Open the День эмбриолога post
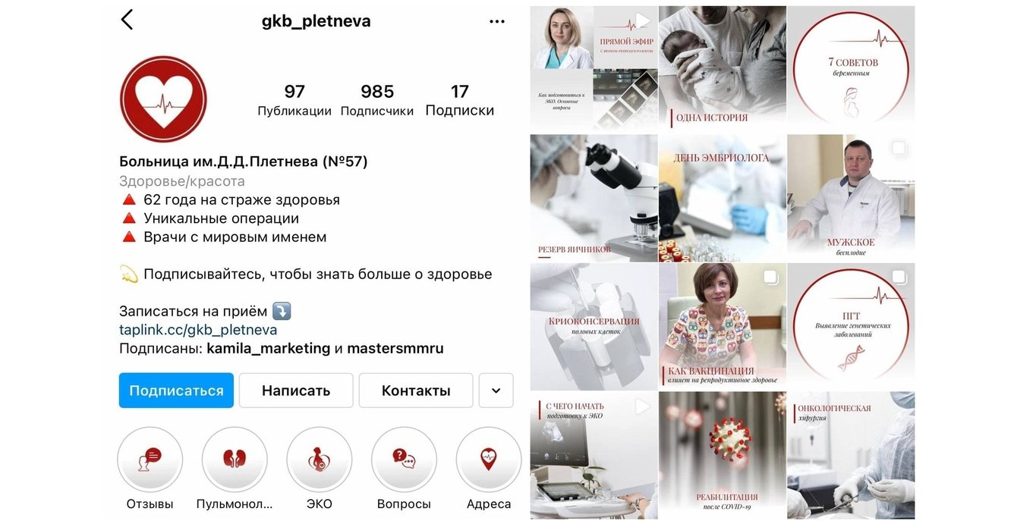This screenshot has width=1017, height=521. coord(722,198)
